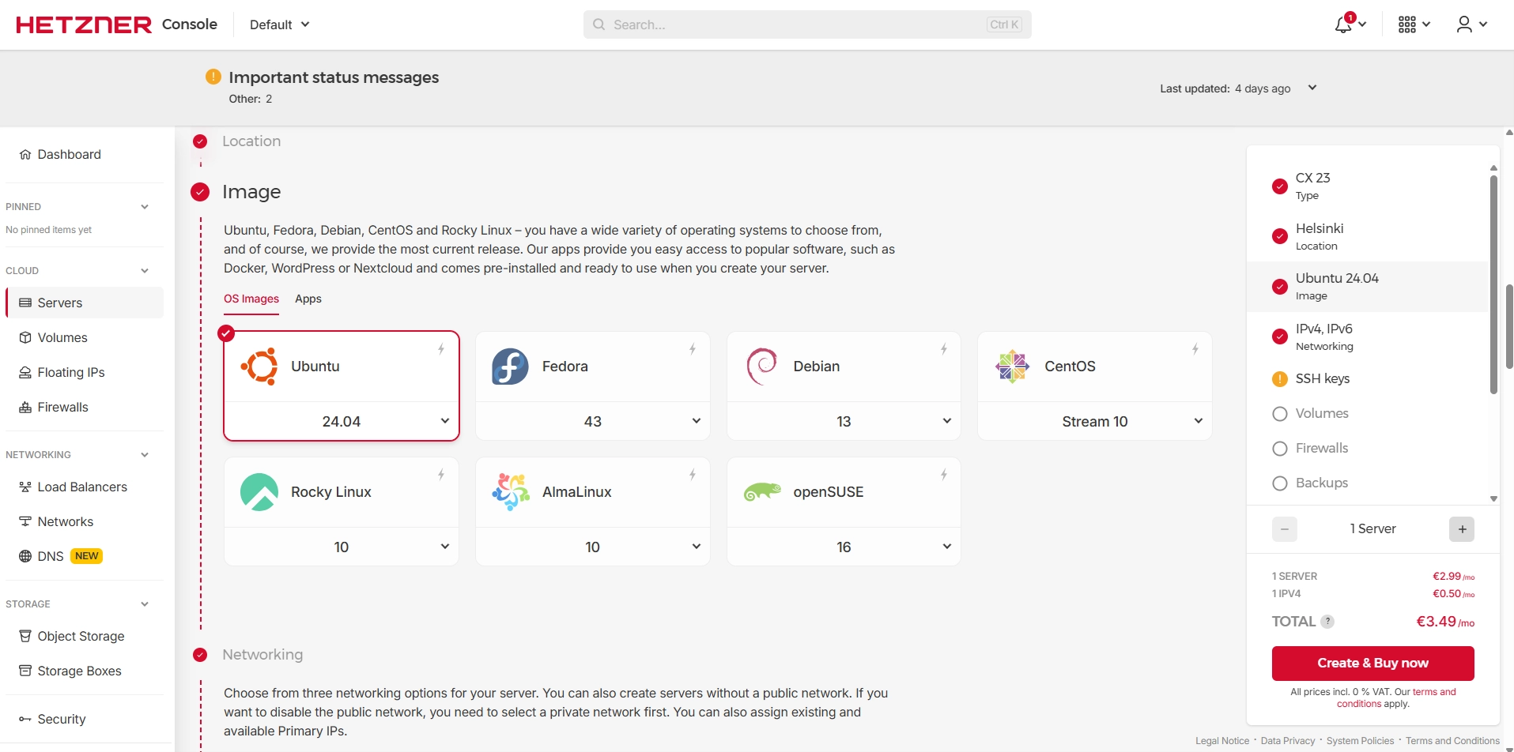Click the AlmaLinux logo icon
Image resolution: width=1514 pixels, height=752 pixels.
point(510,492)
